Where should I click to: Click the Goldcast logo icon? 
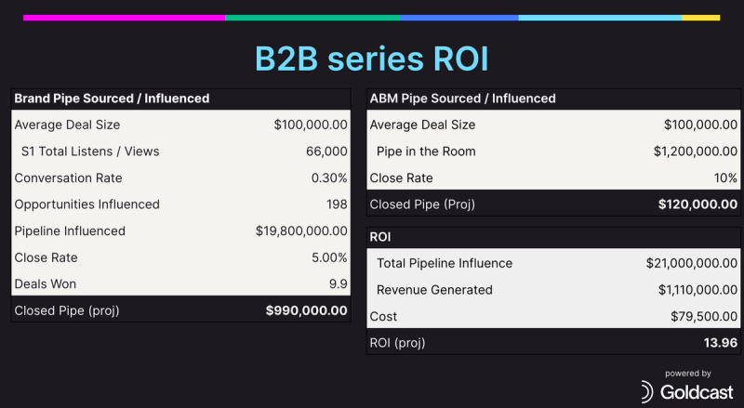click(647, 392)
